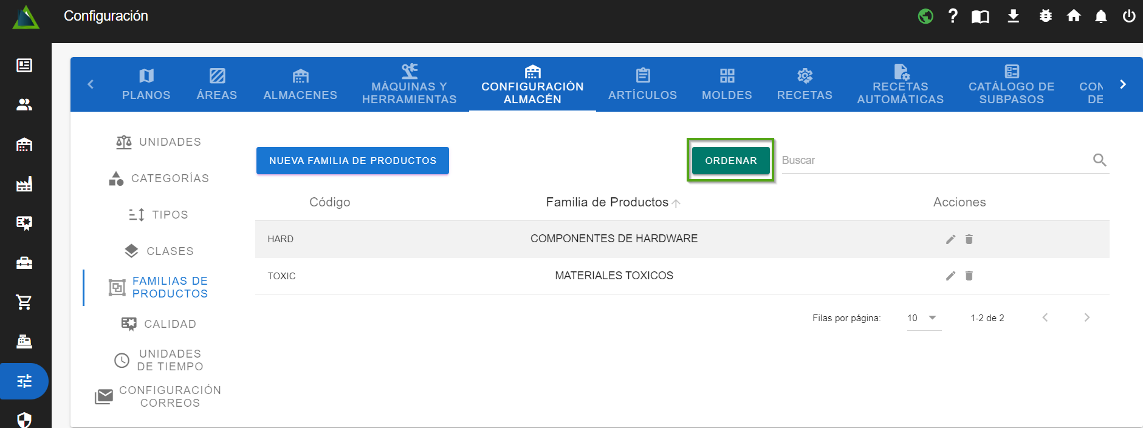Image resolution: width=1143 pixels, height=428 pixels.
Task: Switch to the ARTÍCULOS tab
Action: point(642,84)
